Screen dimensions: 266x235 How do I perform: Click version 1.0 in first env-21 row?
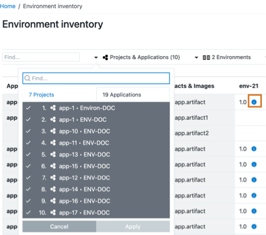[243, 102]
